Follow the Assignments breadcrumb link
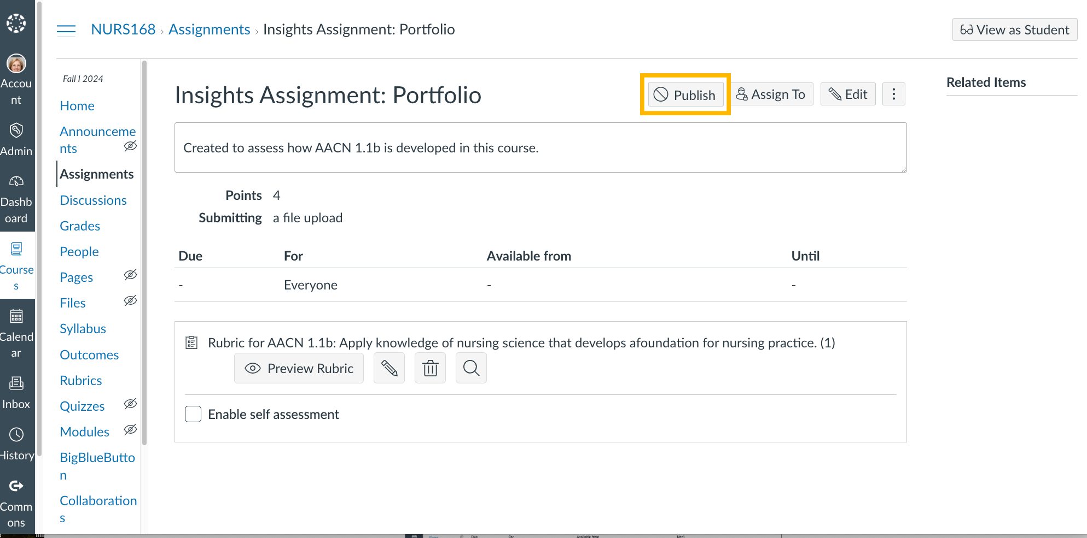Image resolution: width=1087 pixels, height=538 pixels. tap(209, 29)
